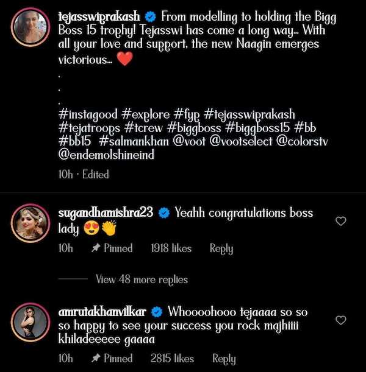The height and width of the screenshot is (372, 366).
Task: Like sugandhamishra23's comment with heart icon
Action: click(x=341, y=221)
